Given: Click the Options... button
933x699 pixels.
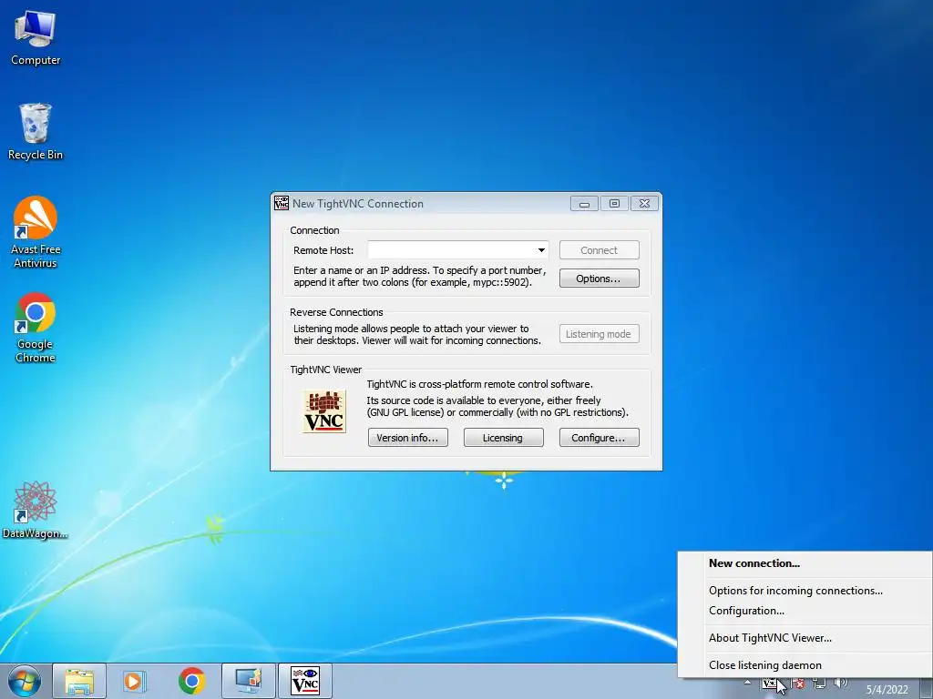Looking at the screenshot, I should click(600, 279).
